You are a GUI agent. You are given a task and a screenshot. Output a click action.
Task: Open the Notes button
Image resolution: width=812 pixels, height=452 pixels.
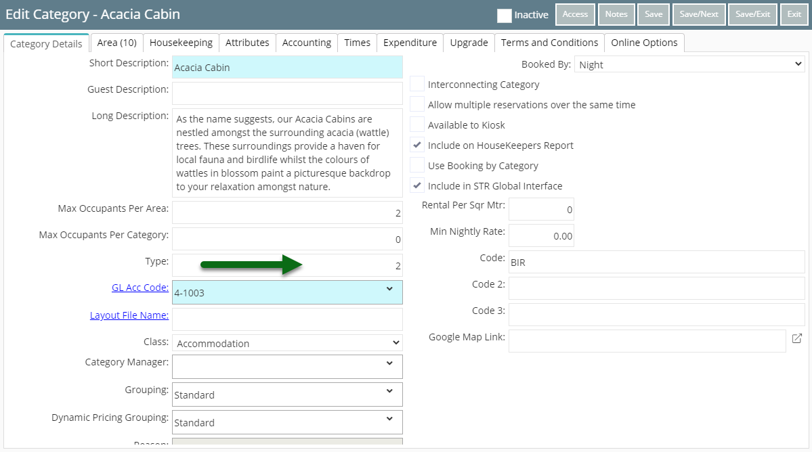point(616,14)
